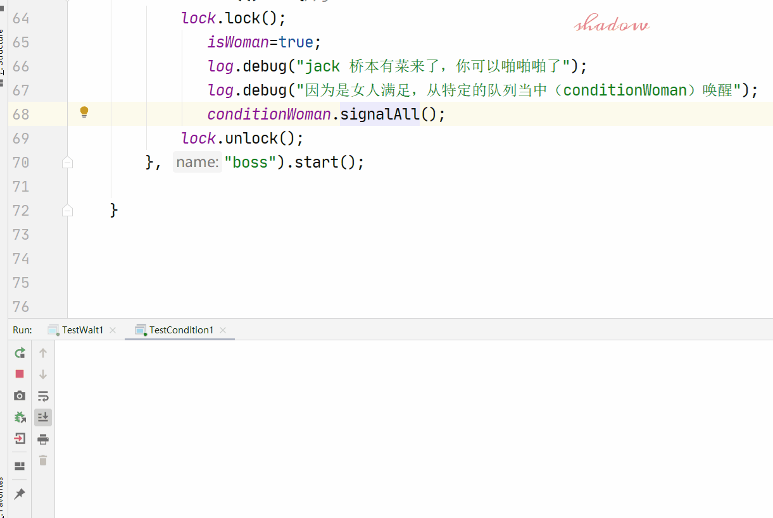
Task: Click line number 64 in the gutter
Action: (x=21, y=18)
